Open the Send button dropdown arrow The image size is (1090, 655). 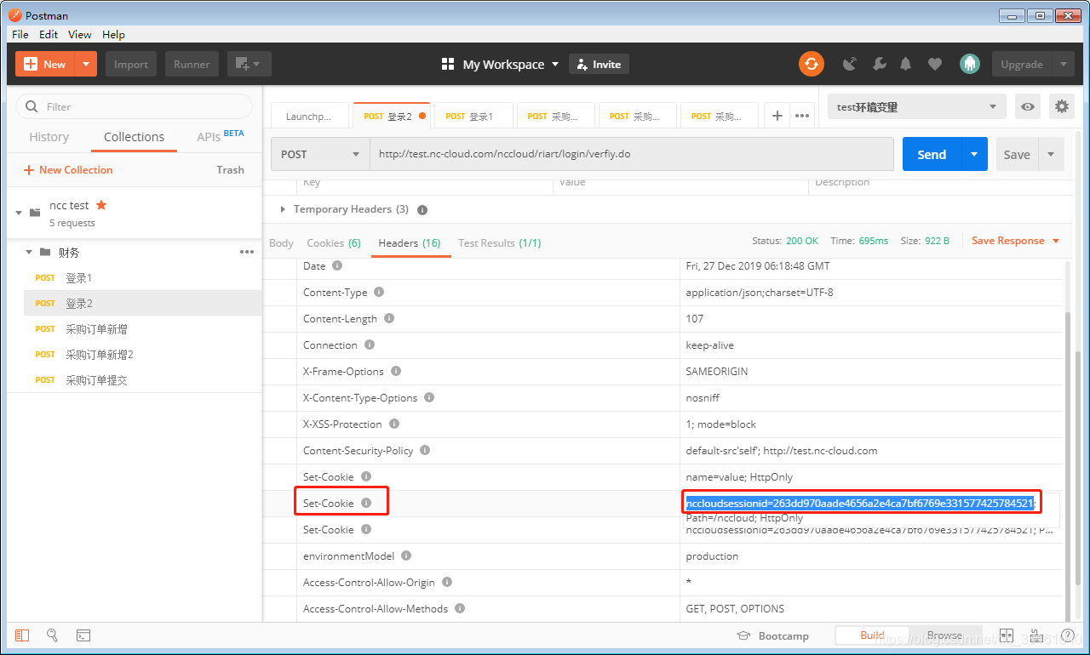tap(974, 154)
